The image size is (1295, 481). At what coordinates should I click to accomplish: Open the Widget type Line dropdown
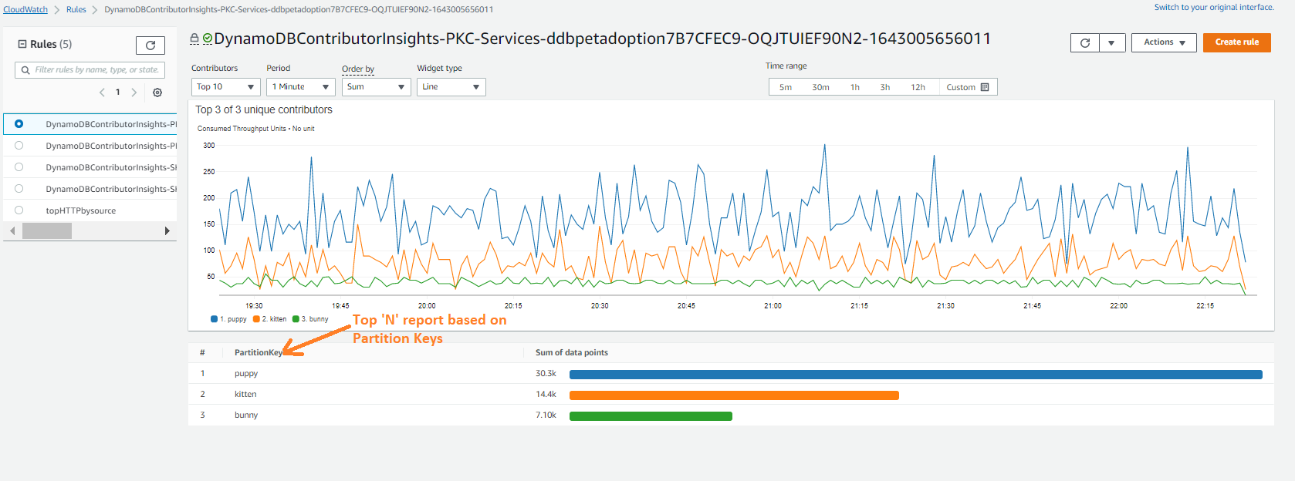coord(451,87)
